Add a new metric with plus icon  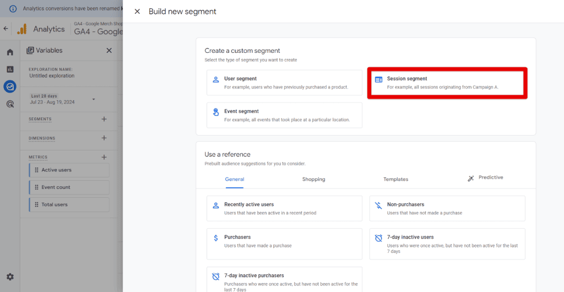[x=104, y=157]
